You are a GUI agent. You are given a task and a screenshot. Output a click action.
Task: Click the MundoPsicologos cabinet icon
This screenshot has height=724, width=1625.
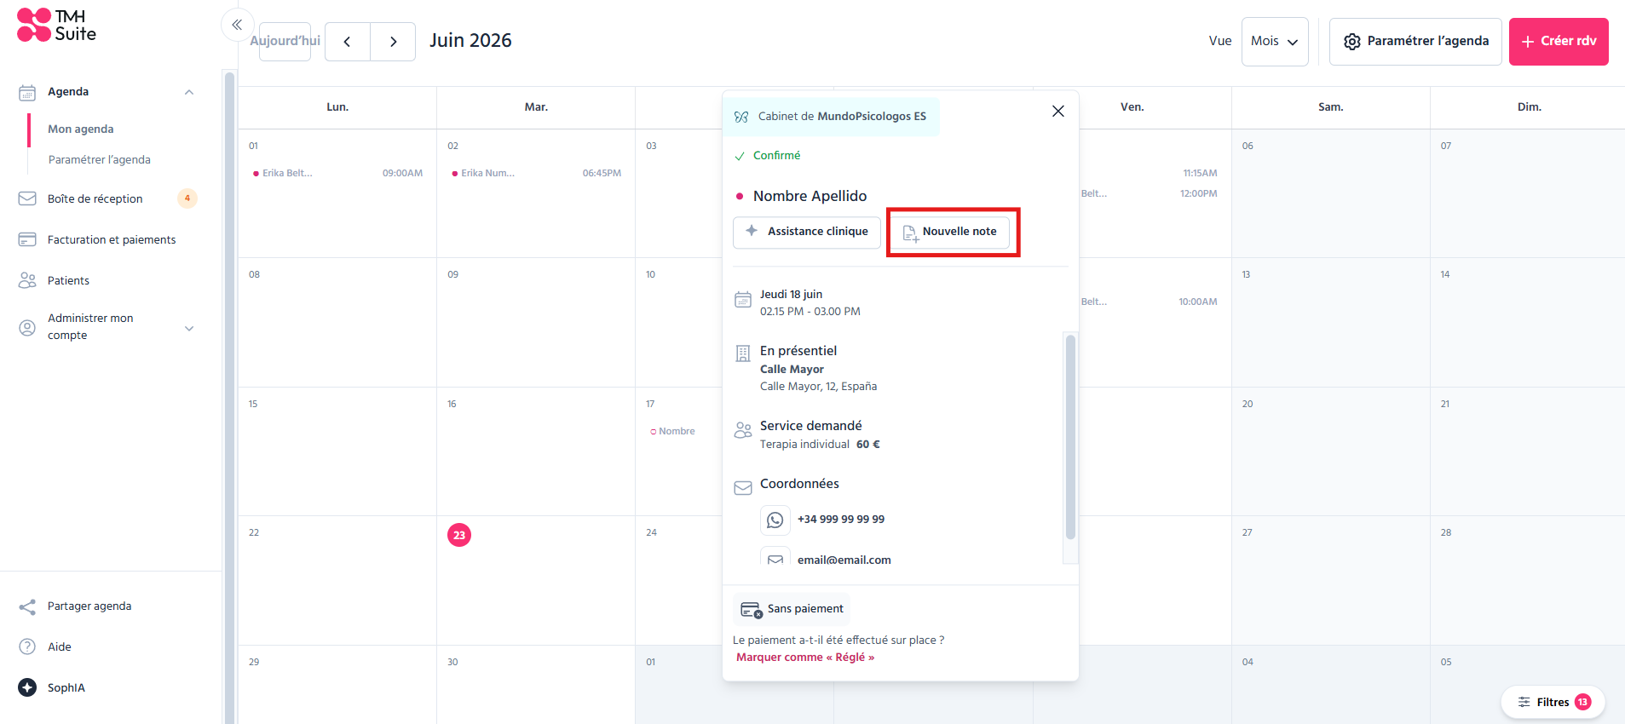pyautogui.click(x=741, y=117)
